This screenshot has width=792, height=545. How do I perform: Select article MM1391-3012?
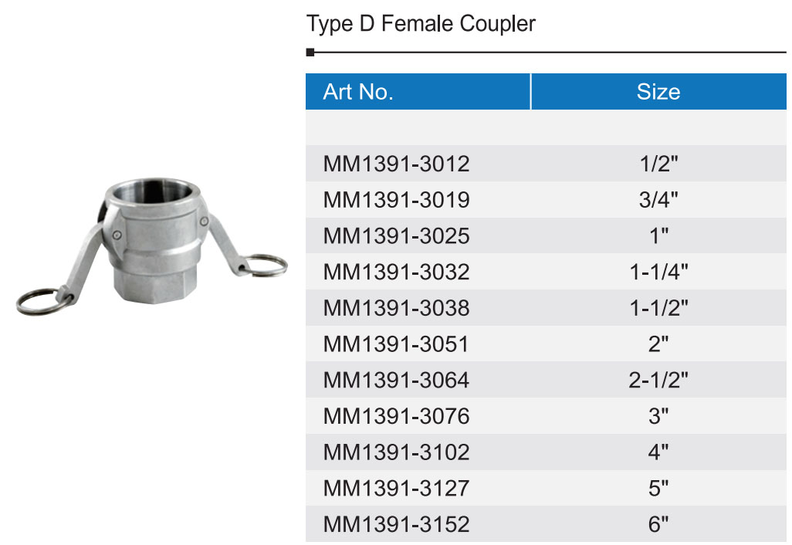(396, 164)
